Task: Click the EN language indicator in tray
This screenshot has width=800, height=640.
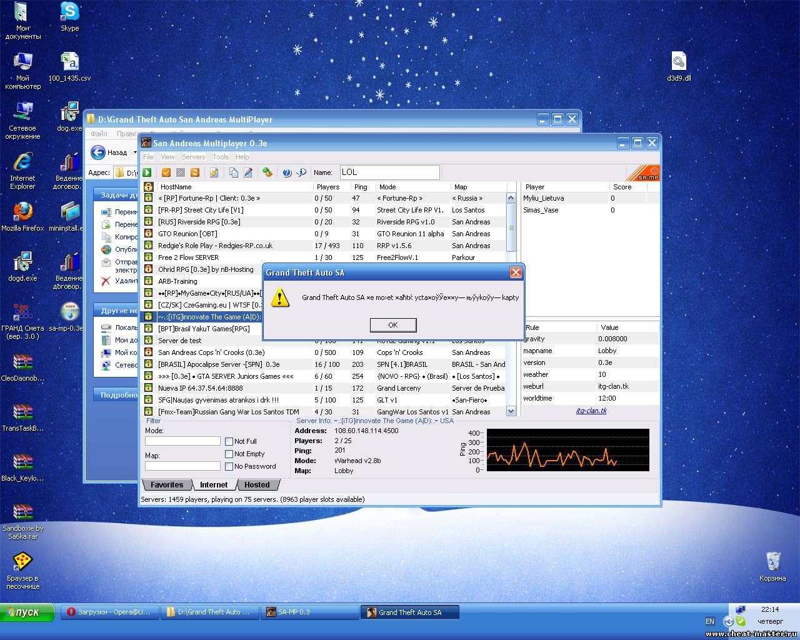Action: 710,621
